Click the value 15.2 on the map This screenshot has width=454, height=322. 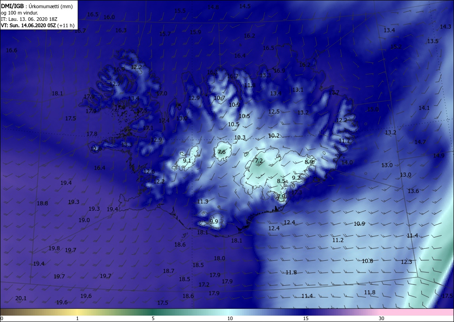[396, 47]
